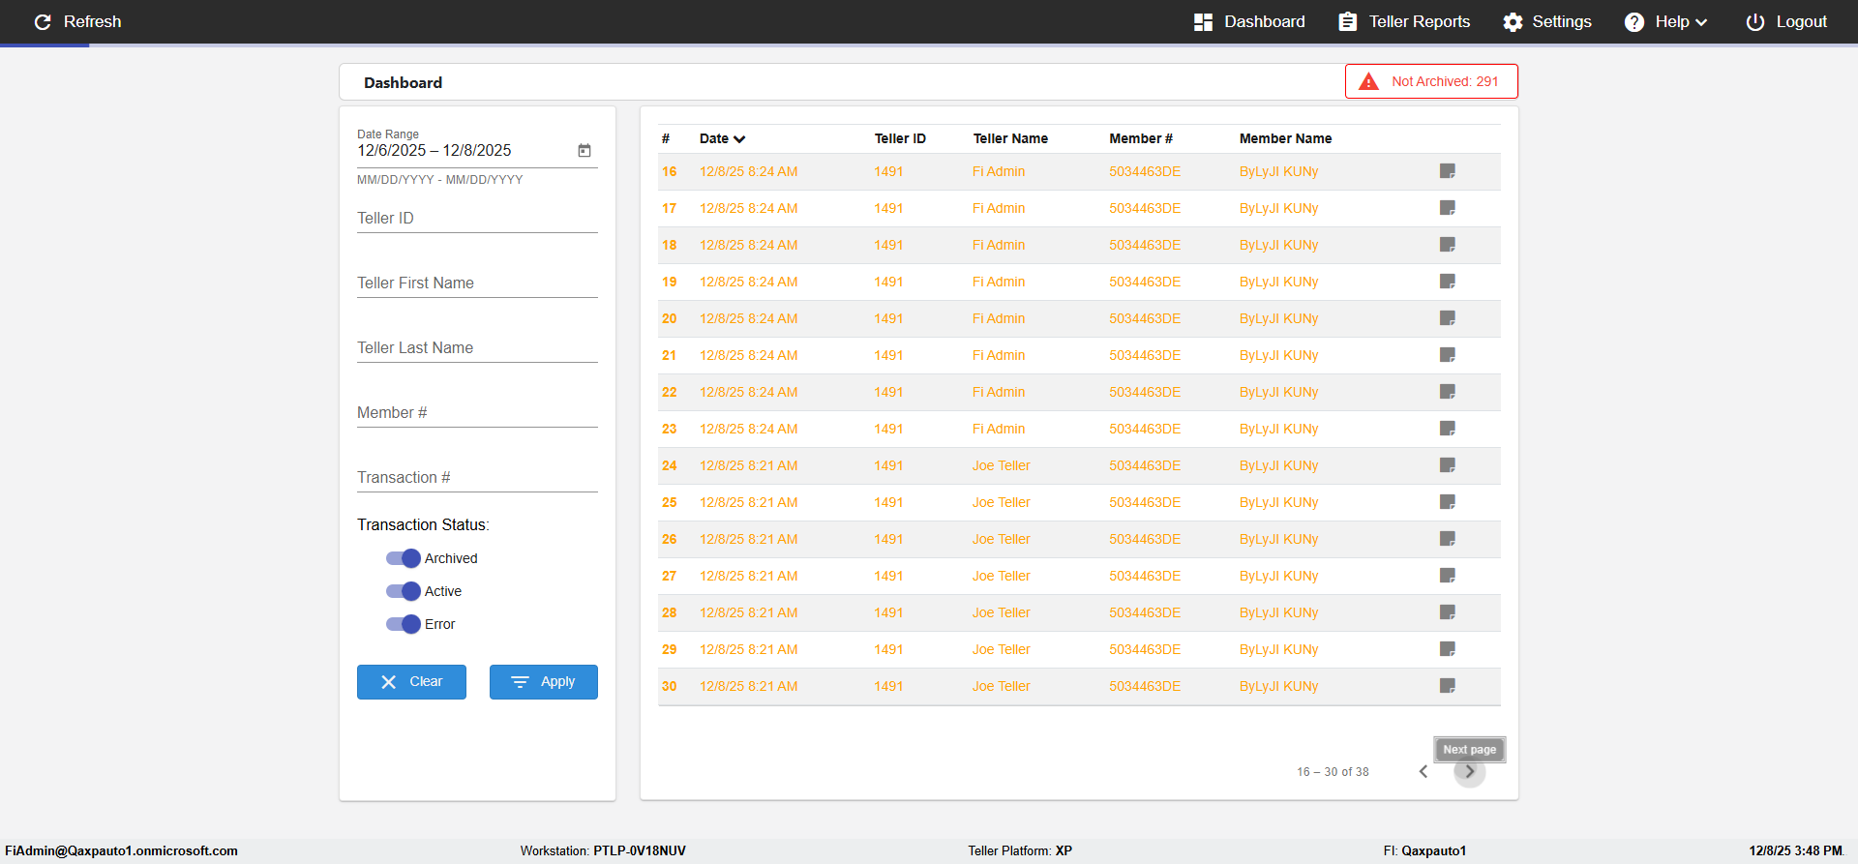Click FiAdmin@Qaxpauto1.onmicrosoft.com in status bar
Screen dimensions: 1858x864
121,850
